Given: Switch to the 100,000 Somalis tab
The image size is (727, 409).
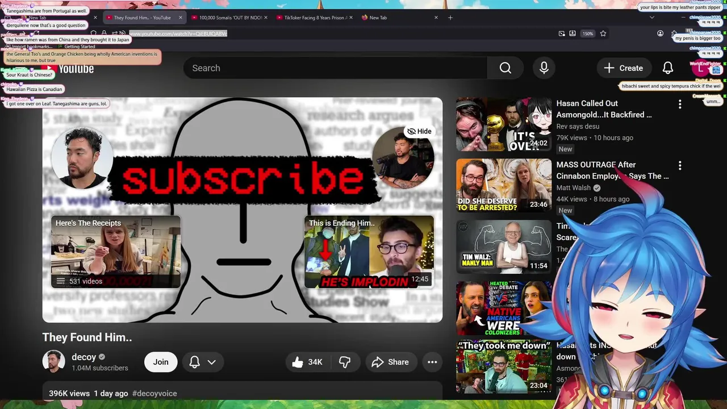Looking at the screenshot, I should point(230,18).
